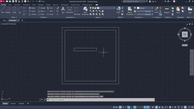Click Match Properties
The height and width of the screenshot is (109, 194).
130,11
